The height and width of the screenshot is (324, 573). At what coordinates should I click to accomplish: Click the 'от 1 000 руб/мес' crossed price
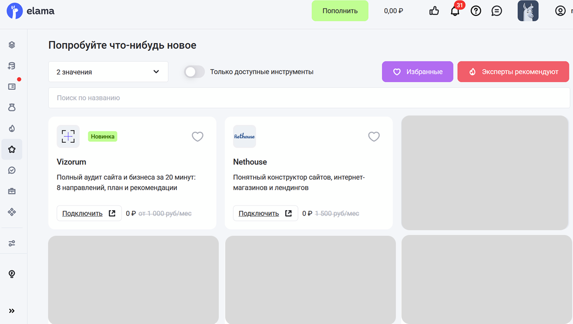(x=165, y=214)
